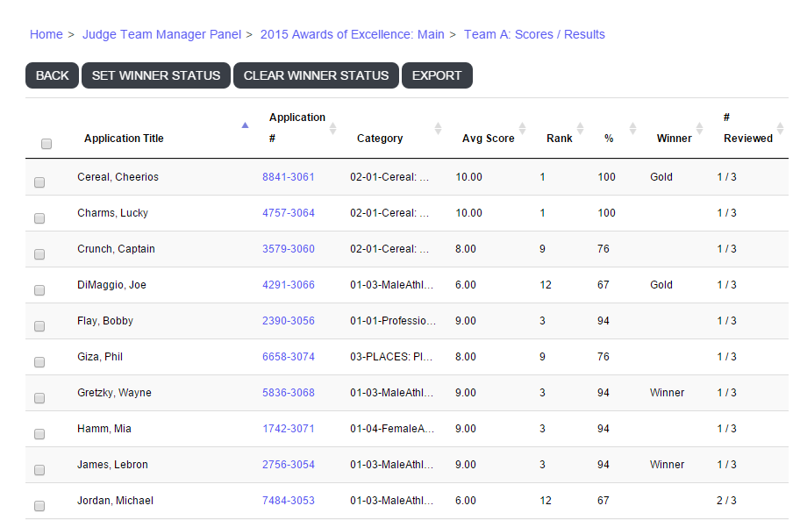Viewport: 800px width, 520px height.
Task: Click the EXPORT button
Action: (x=437, y=75)
